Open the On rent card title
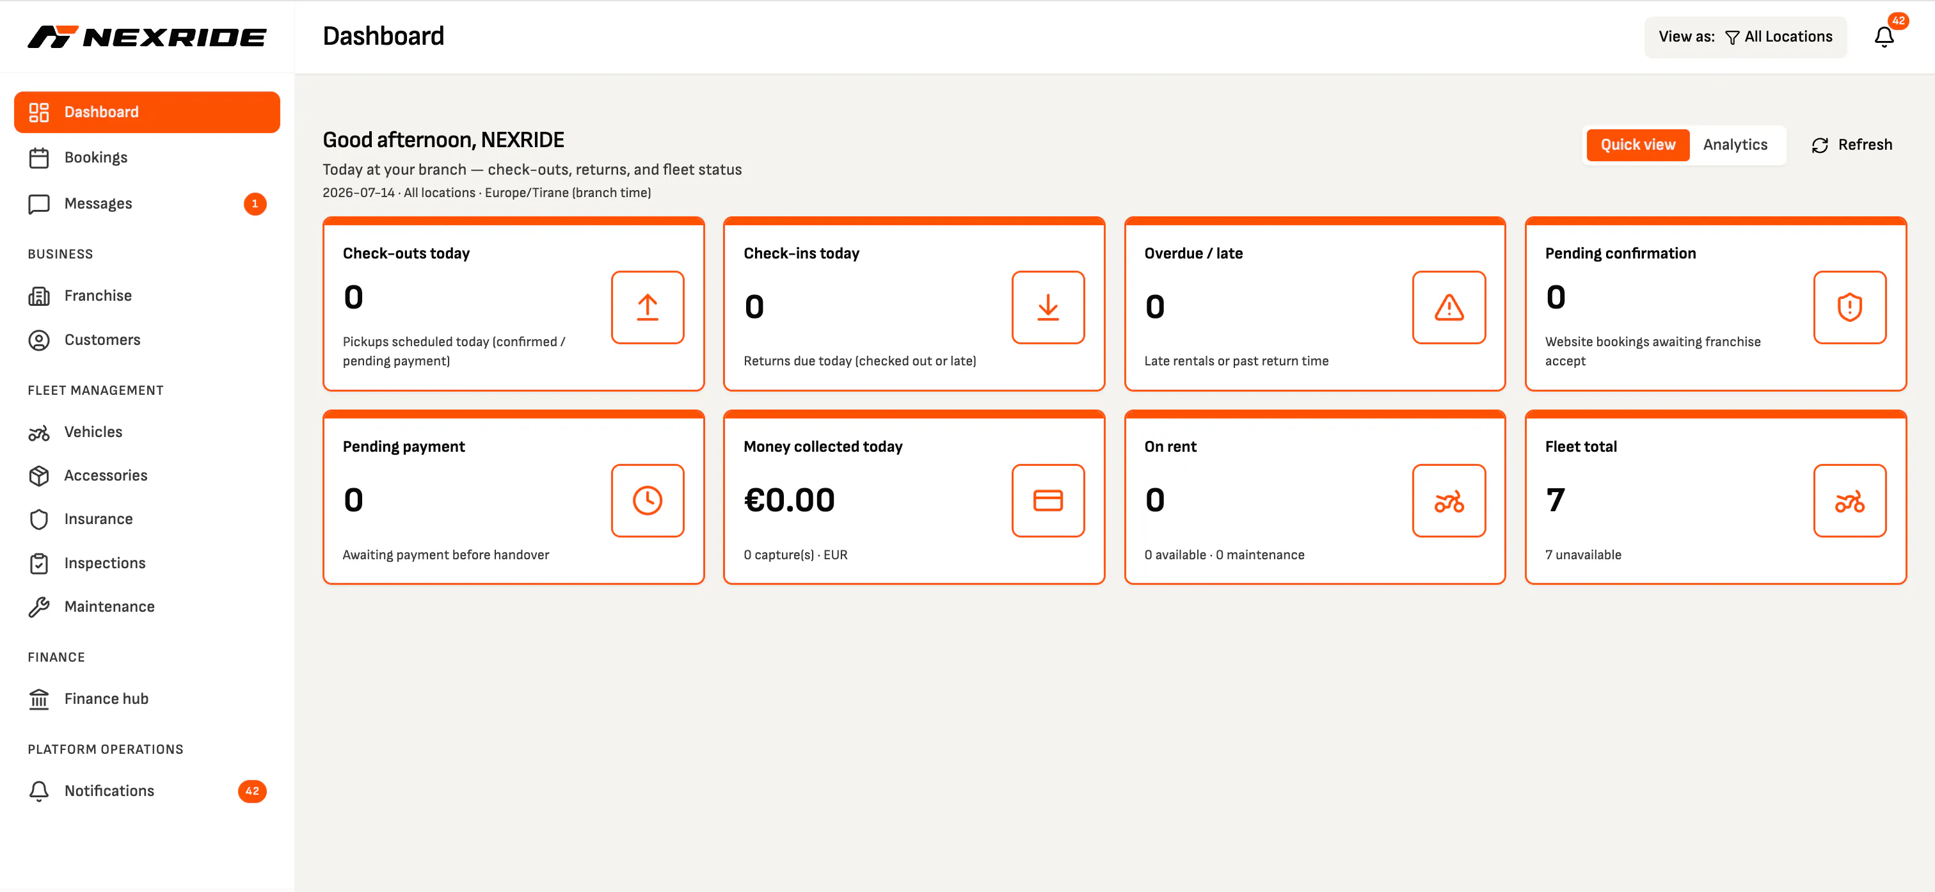The width and height of the screenshot is (1935, 892). click(1170, 447)
